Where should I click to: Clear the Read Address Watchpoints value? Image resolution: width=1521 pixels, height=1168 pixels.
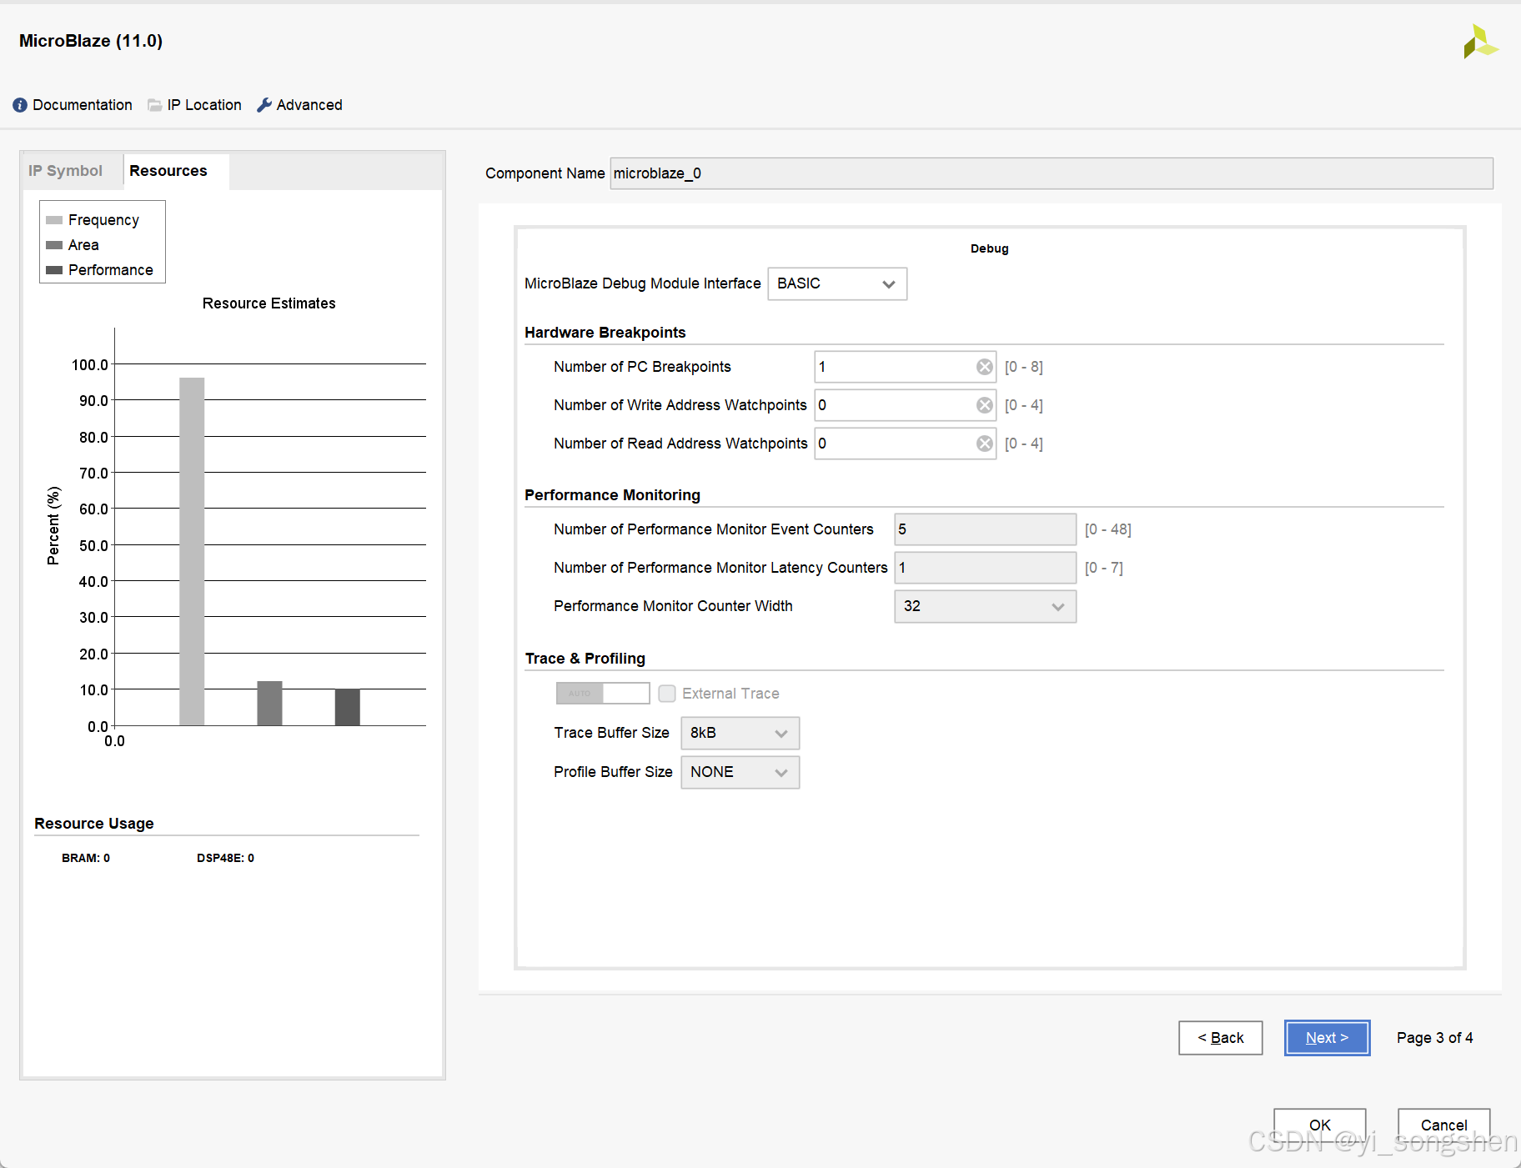click(985, 444)
